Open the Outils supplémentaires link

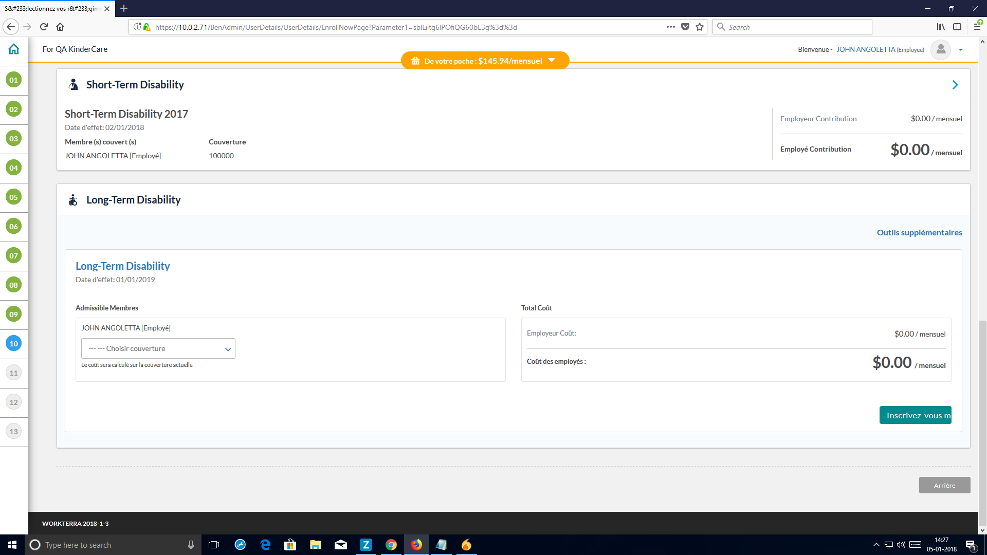pyautogui.click(x=919, y=232)
